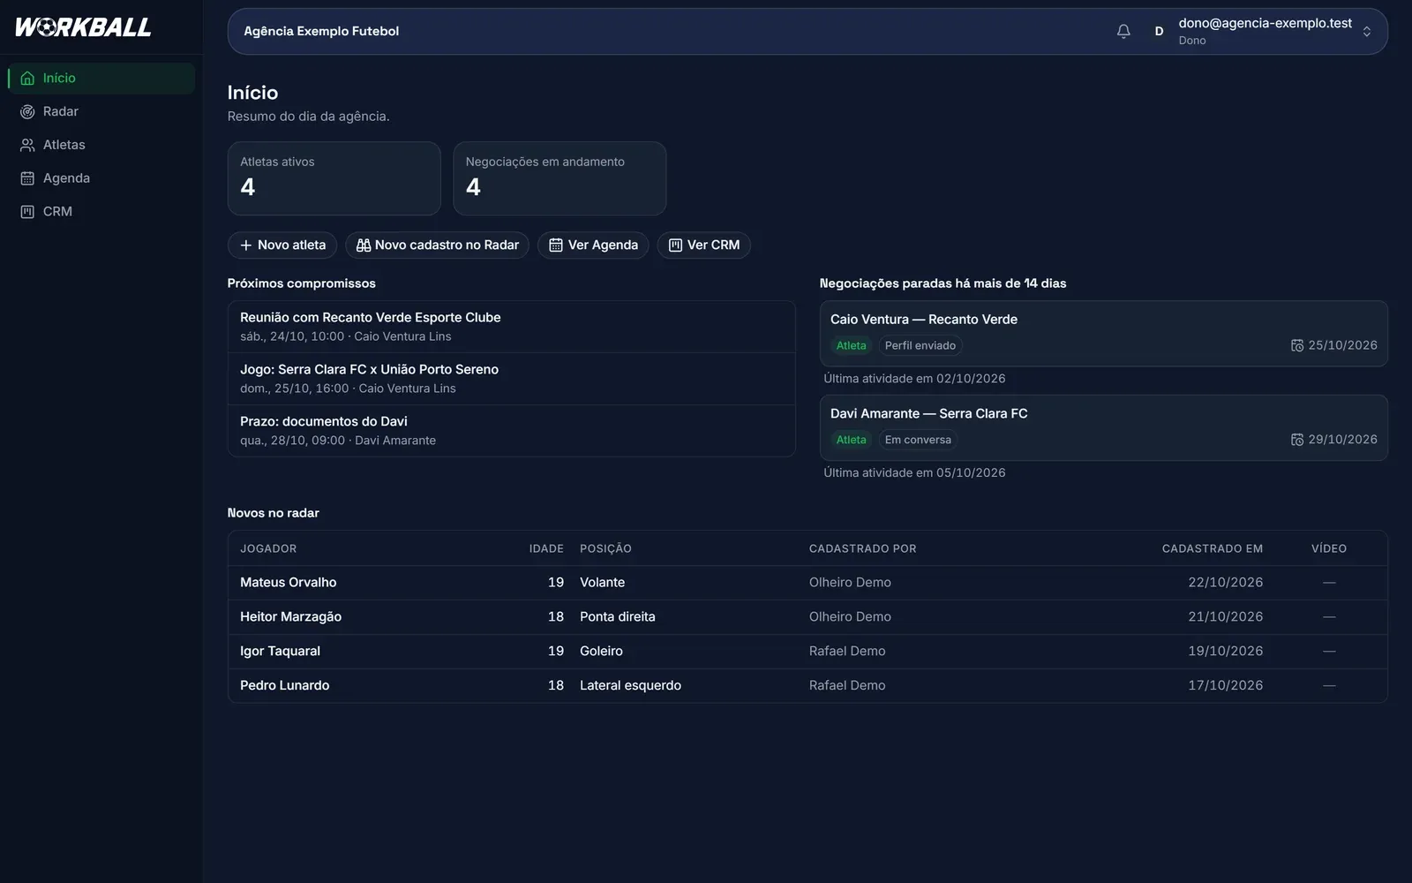
Task: Click Agência Exemplo Futebol header title
Action: (321, 31)
